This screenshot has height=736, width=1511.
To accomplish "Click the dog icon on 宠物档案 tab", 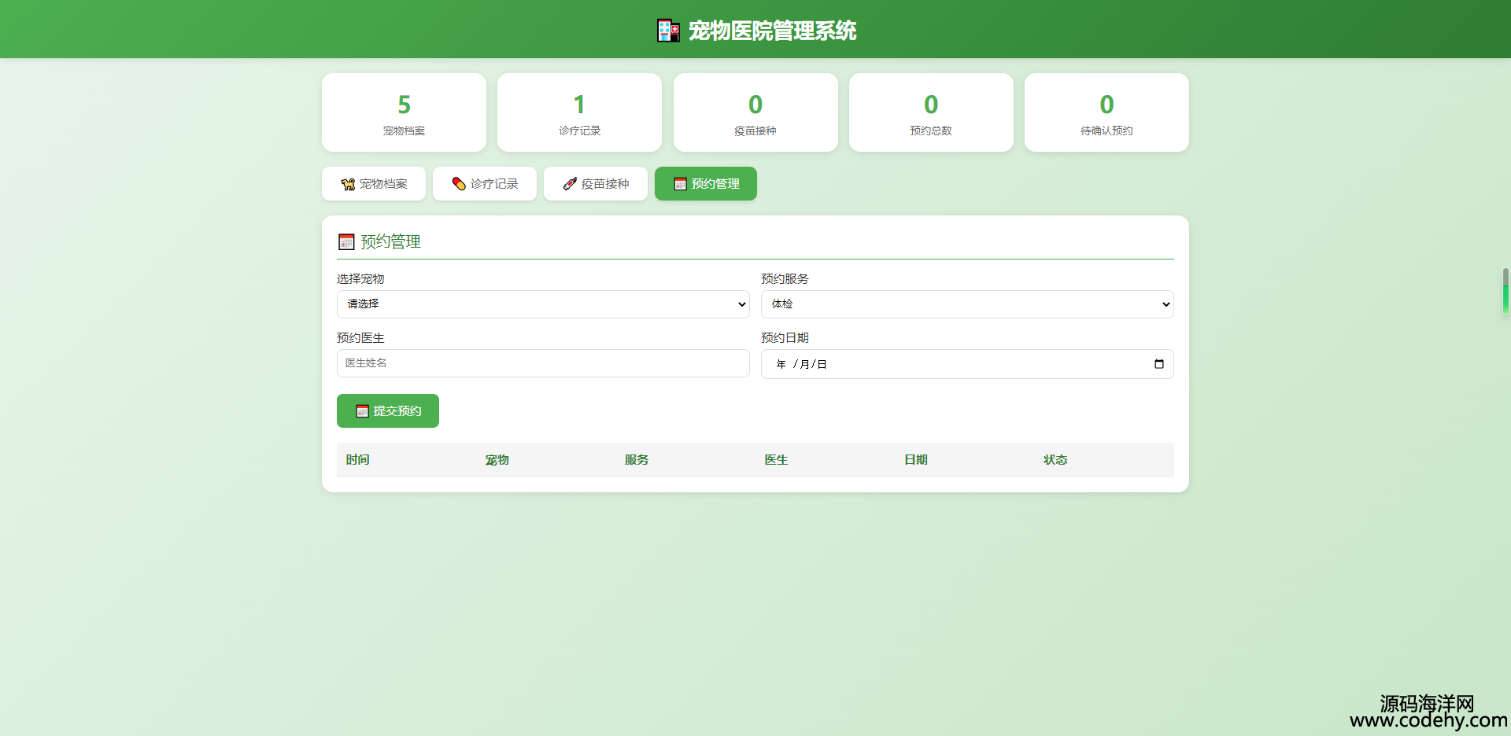I will coord(348,184).
